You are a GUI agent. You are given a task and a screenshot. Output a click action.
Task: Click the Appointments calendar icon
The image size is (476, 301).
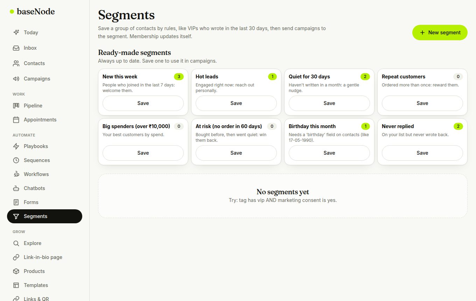[16, 120]
